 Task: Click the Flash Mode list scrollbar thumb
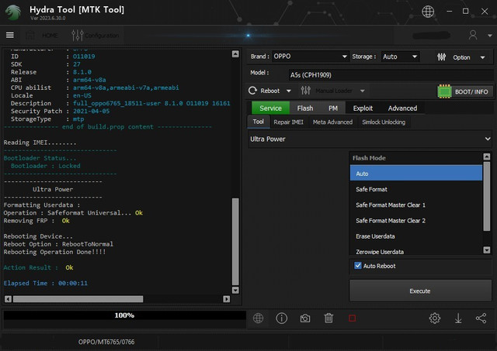(487, 196)
